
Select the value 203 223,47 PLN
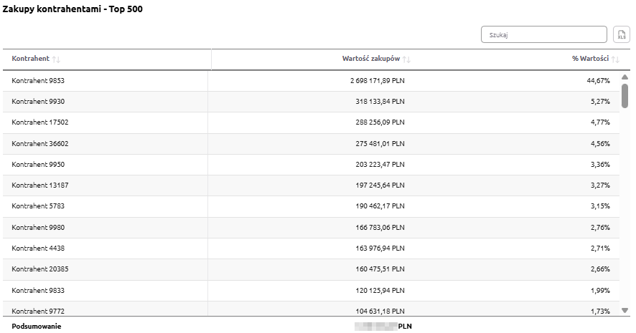[x=378, y=164]
